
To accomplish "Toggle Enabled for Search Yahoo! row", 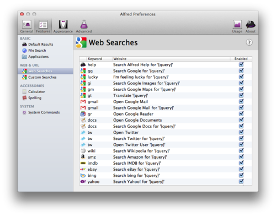I will tap(241, 181).
